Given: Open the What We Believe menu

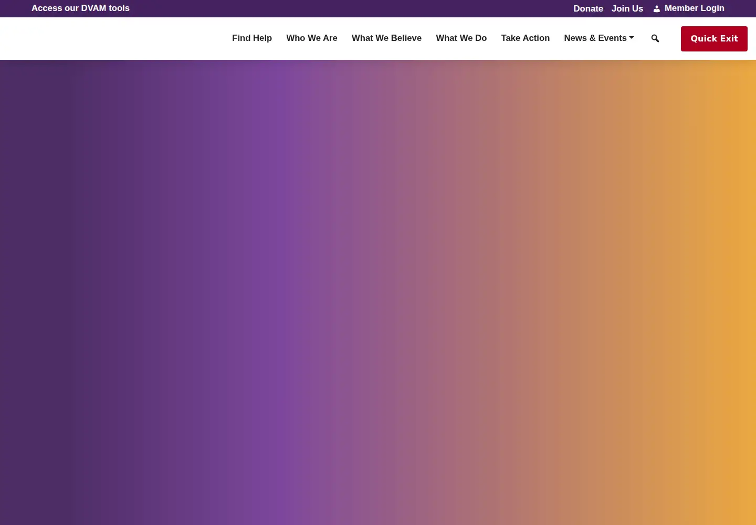Looking at the screenshot, I should (386, 38).
